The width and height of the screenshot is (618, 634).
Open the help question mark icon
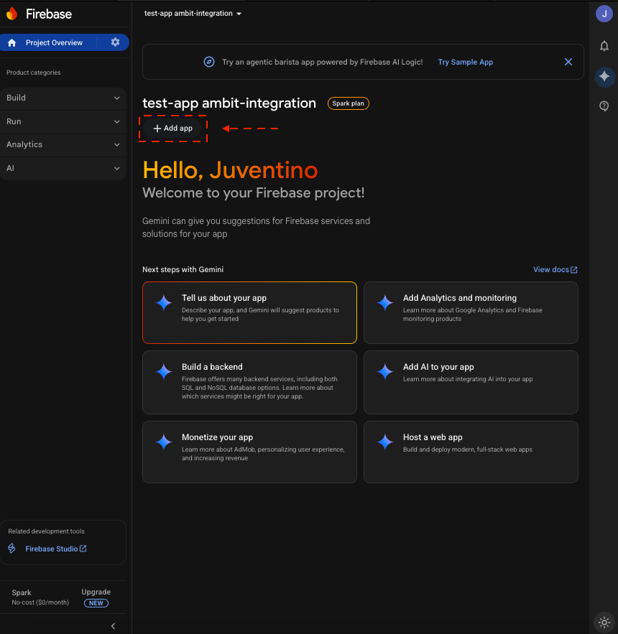604,106
